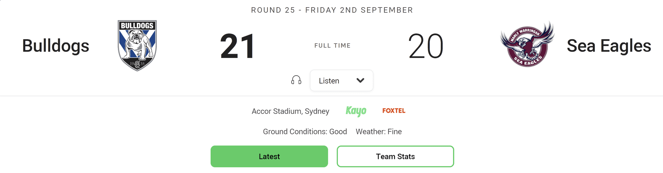The height and width of the screenshot is (173, 663).
Task: Click the Accor Stadium, Sydney venue text
Action: (290, 111)
